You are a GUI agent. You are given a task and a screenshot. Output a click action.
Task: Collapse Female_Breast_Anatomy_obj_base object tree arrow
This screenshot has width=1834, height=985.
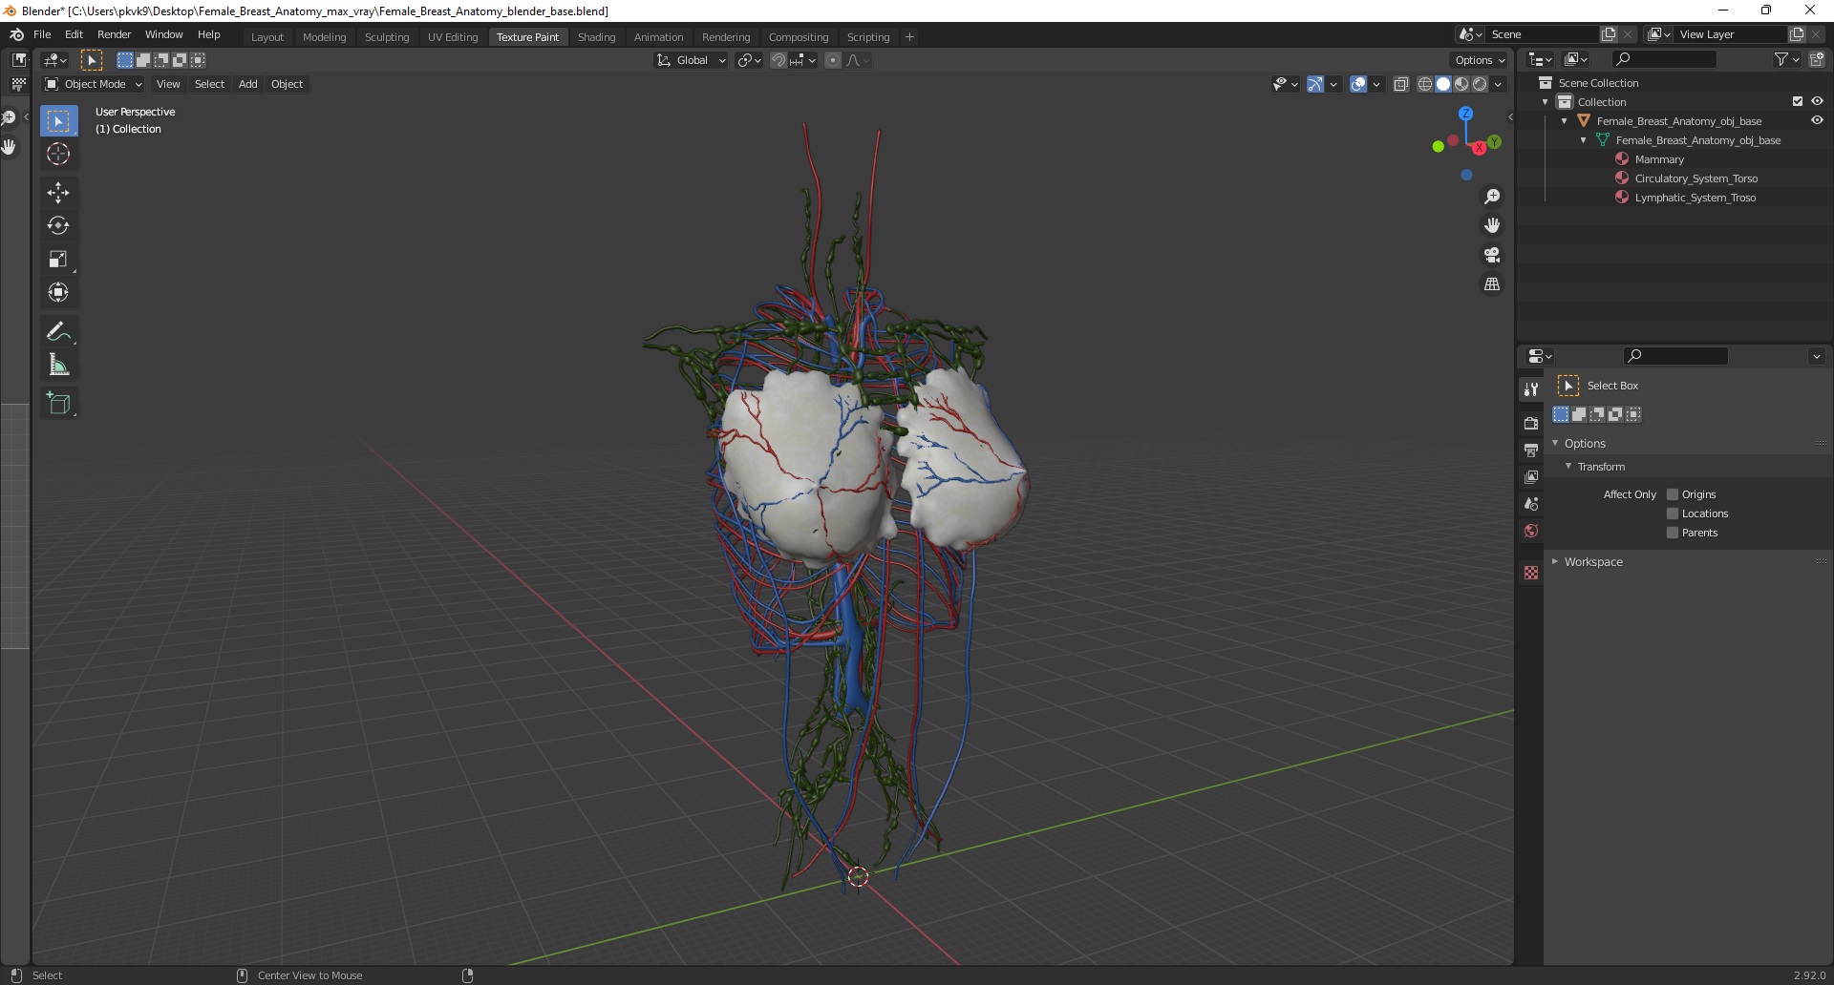coord(1565,121)
